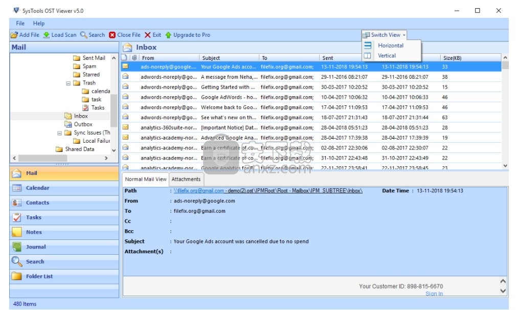This screenshot has width=517, height=310.
Task: Open the Search toolbar tool
Action: 93,35
